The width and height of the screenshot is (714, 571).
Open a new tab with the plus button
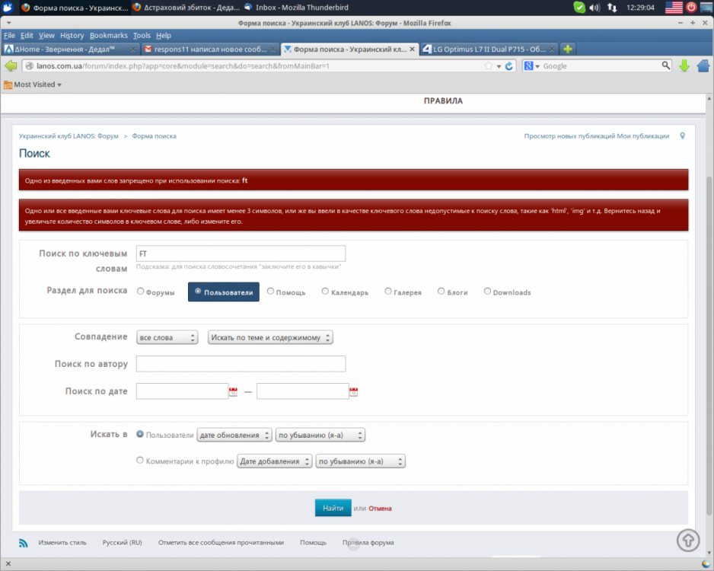pos(568,49)
